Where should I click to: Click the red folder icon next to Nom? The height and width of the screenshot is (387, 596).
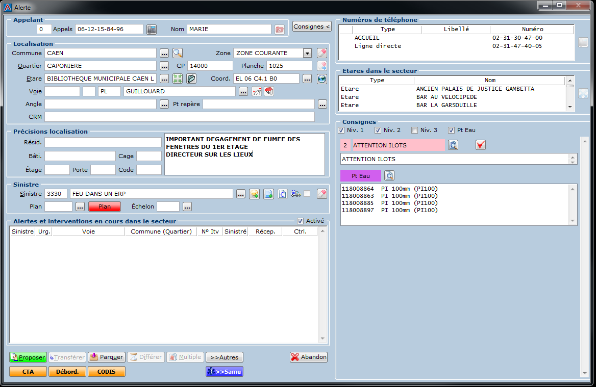tap(280, 29)
